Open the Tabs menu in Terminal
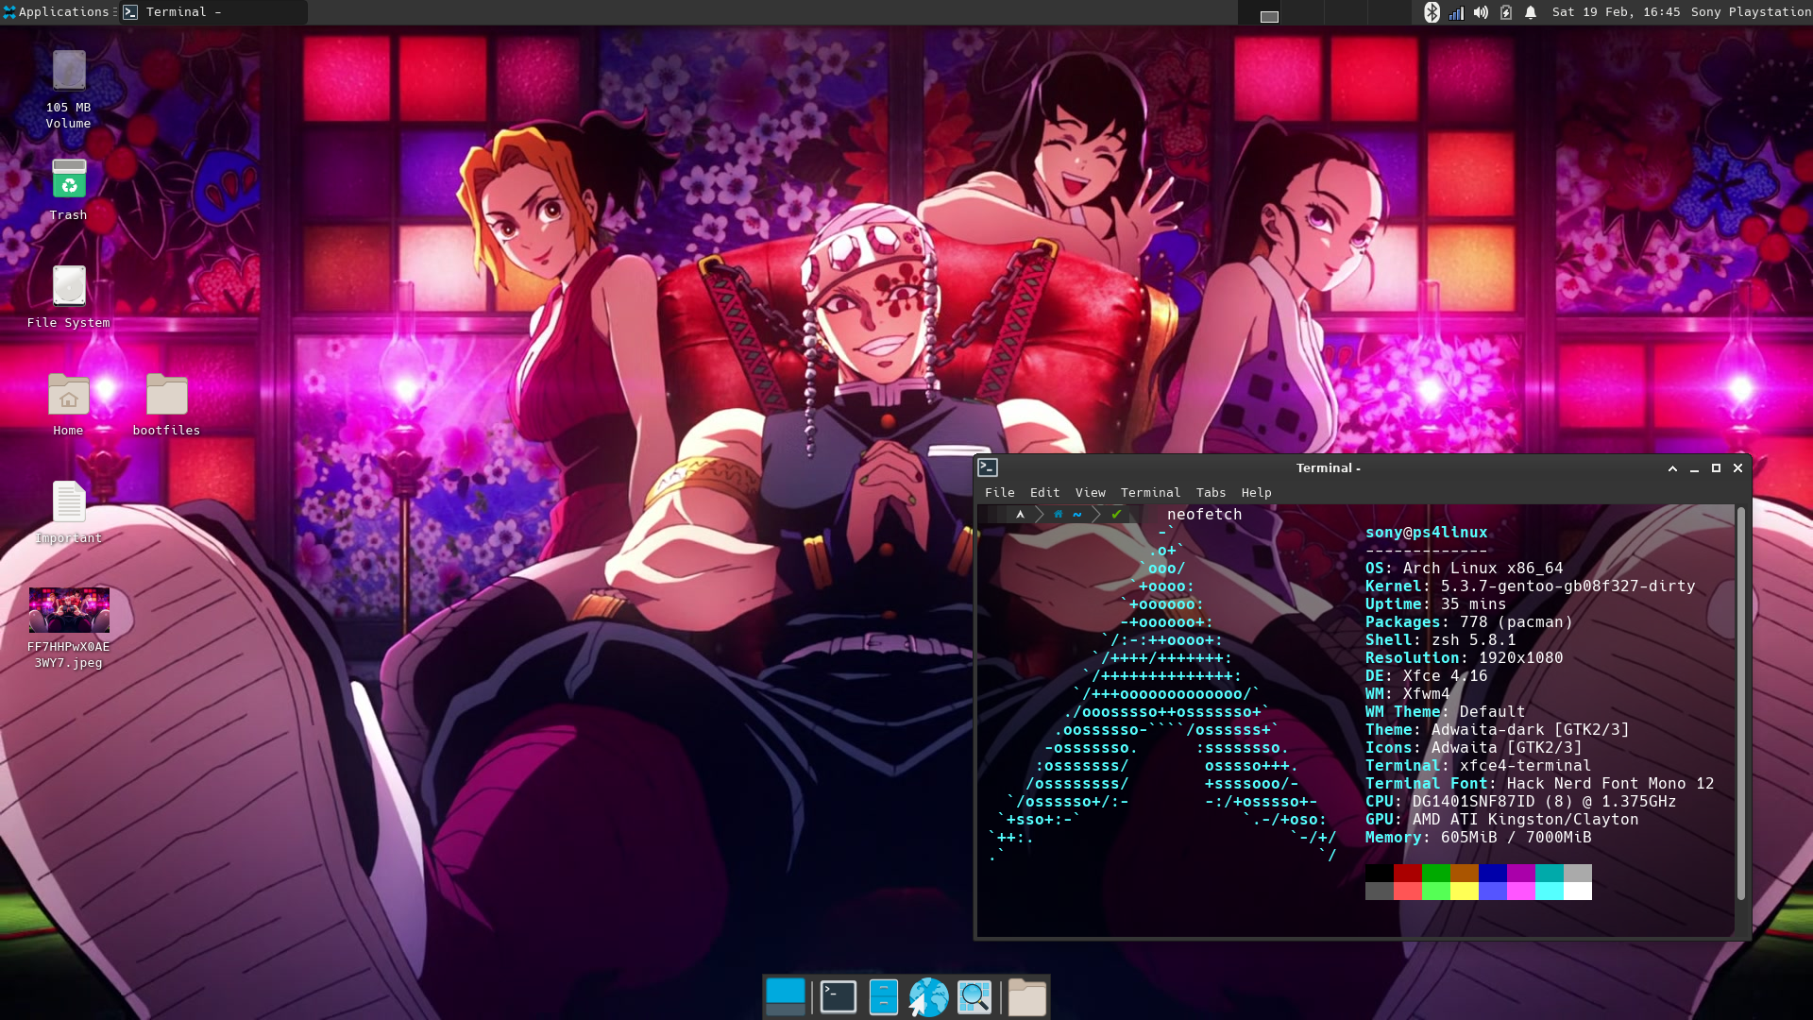This screenshot has height=1020, width=1813. 1211,493
